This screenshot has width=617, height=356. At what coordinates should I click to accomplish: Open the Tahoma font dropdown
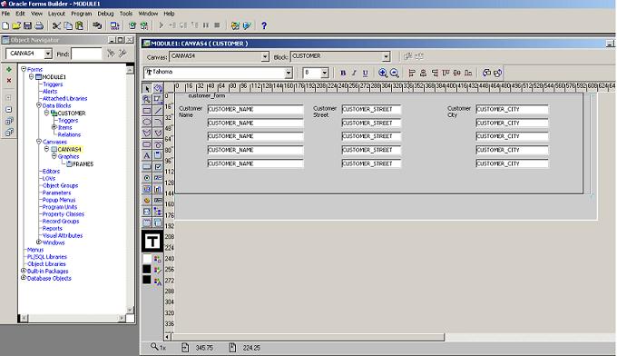(289, 73)
